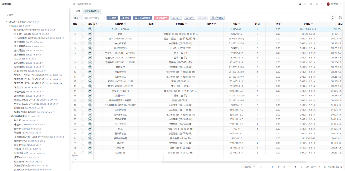This screenshot has height=171, width=345.
Task: Collapse the 锅筒内部装置 tree node
Action: pos(9,116)
